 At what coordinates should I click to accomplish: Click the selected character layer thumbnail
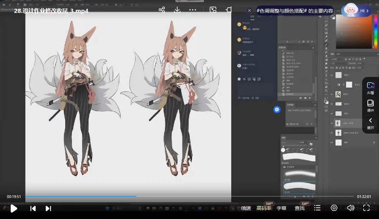(x=338, y=123)
